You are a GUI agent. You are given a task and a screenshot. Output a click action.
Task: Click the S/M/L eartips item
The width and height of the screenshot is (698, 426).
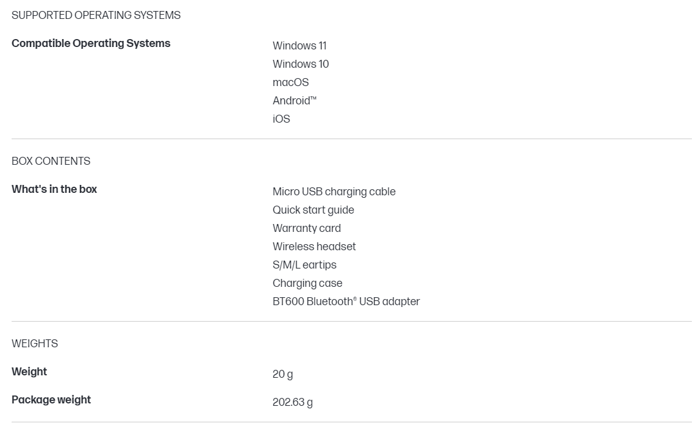coord(304,265)
